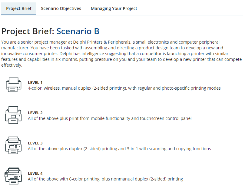The image size is (245, 192).
Task: Click the LEVEL 4 bold label
Action: (35, 173)
